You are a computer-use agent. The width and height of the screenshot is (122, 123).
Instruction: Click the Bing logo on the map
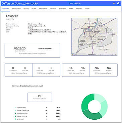click(x=73, y=54)
